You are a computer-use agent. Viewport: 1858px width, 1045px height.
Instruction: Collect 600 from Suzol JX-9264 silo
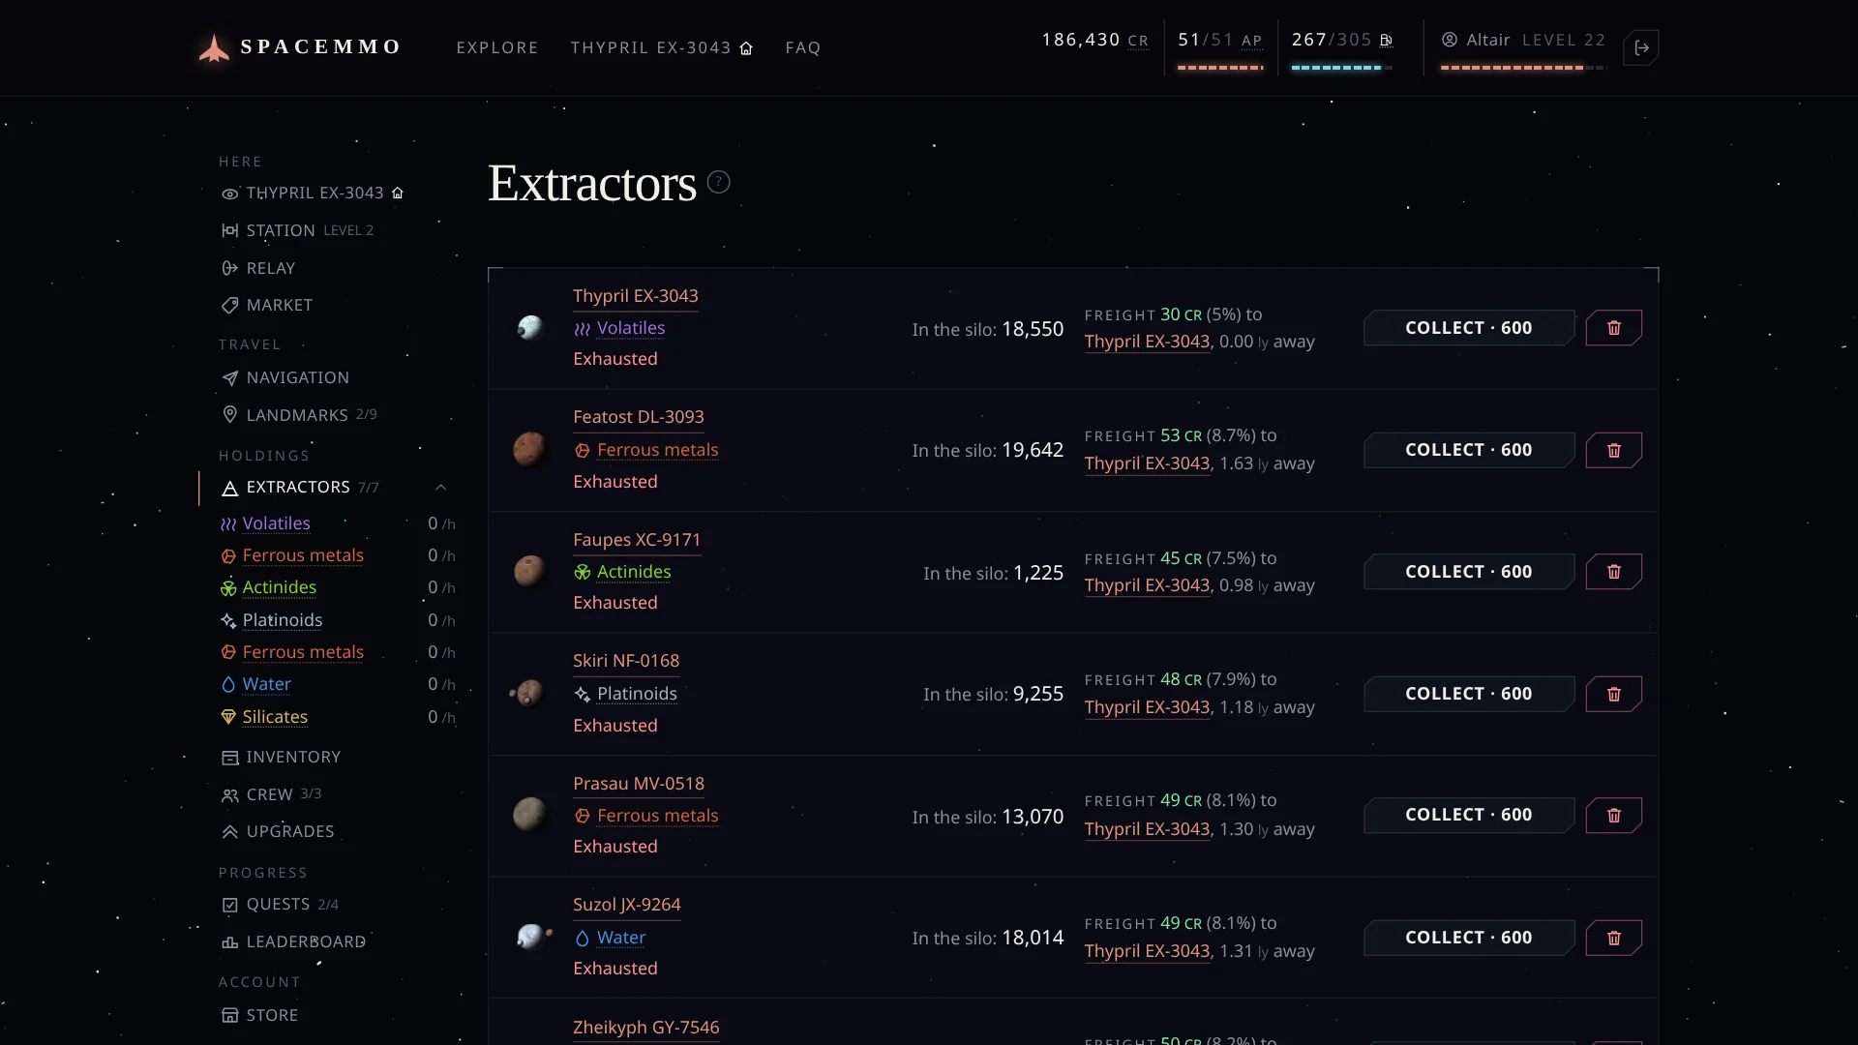(x=1469, y=938)
